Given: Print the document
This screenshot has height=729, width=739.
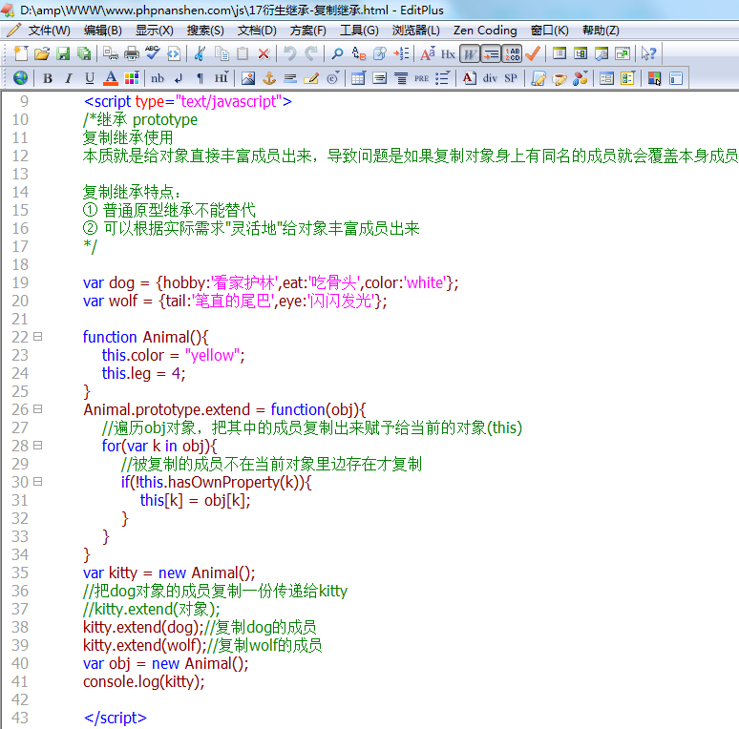Looking at the screenshot, I should [132, 53].
